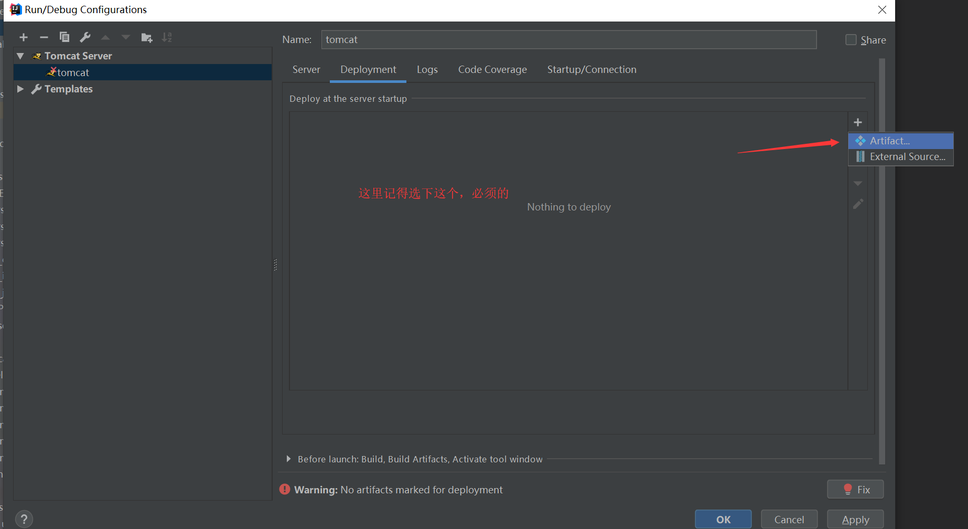Add new configuration with plus icon
The width and height of the screenshot is (968, 529).
24,37
